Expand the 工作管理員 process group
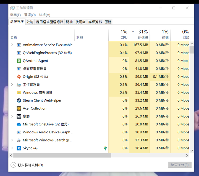This screenshot has width=199, height=176. 12,84
